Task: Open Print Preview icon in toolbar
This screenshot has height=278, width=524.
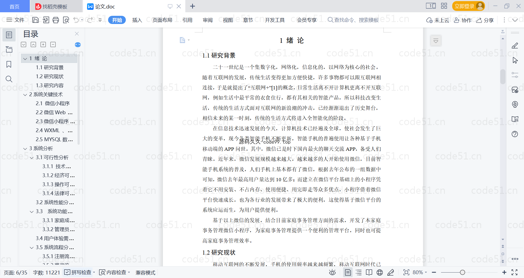Action: (x=66, y=20)
